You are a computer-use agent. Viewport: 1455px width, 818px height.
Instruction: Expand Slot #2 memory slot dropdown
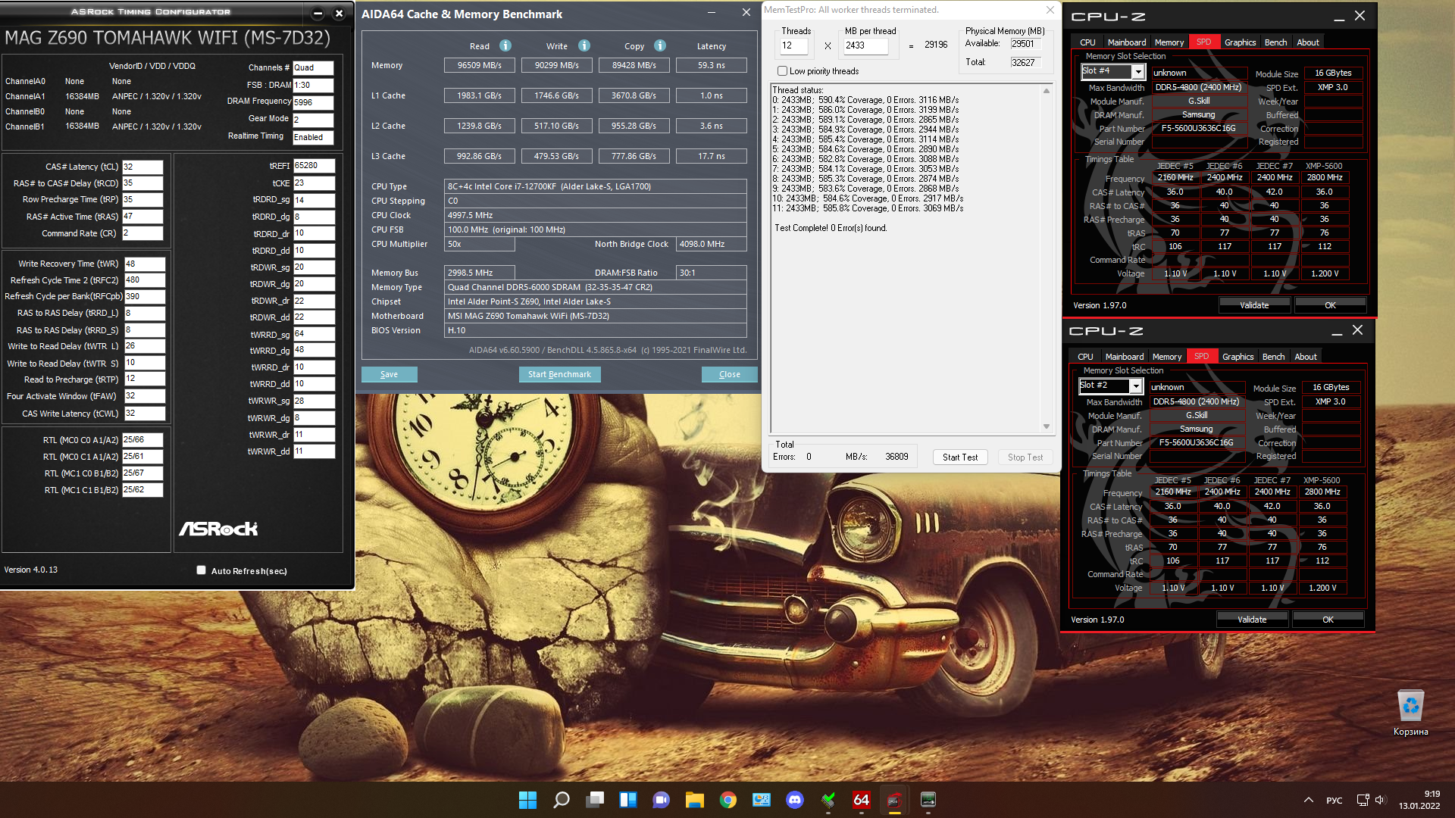point(1135,386)
